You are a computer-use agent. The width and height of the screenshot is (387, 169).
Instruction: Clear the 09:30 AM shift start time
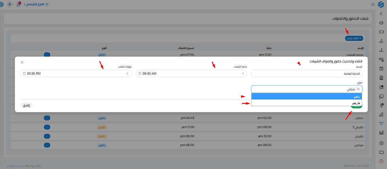[243, 73]
